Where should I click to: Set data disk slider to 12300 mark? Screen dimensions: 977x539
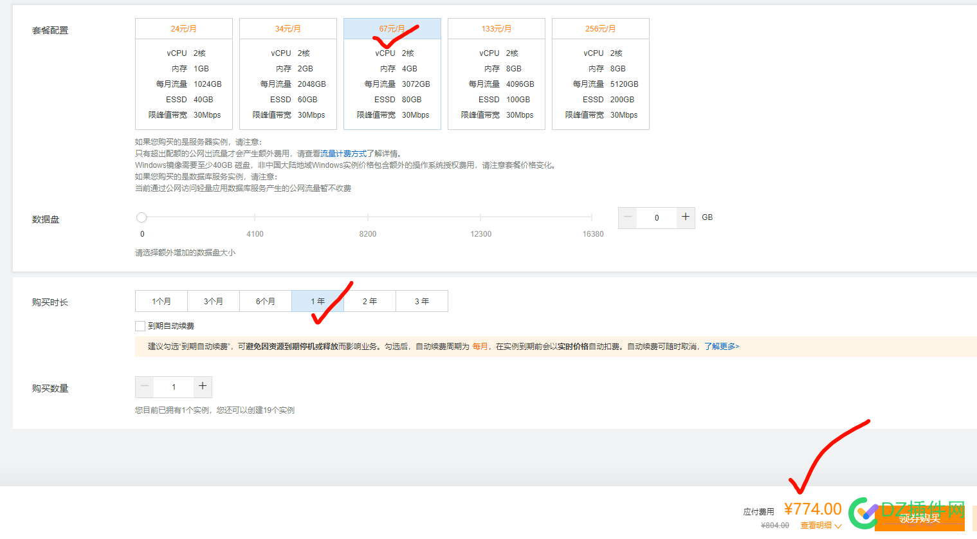coord(480,217)
